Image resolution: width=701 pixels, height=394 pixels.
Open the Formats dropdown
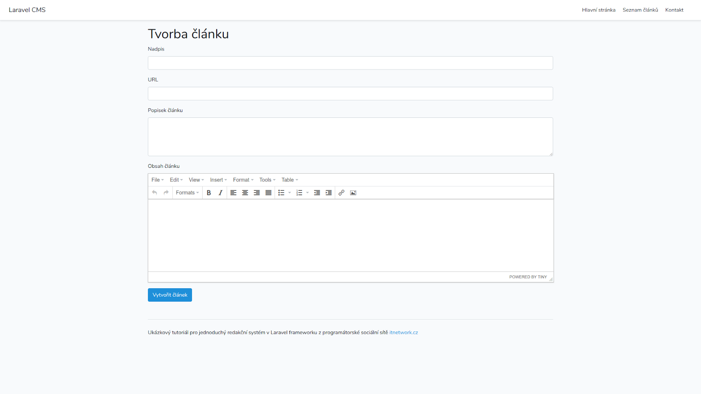pyautogui.click(x=187, y=193)
